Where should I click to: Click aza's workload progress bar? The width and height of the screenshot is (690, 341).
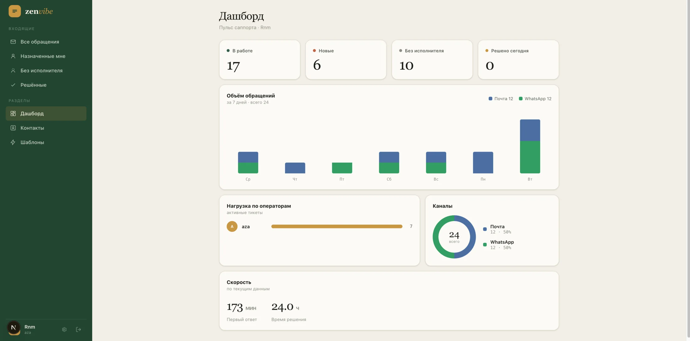pyautogui.click(x=337, y=226)
